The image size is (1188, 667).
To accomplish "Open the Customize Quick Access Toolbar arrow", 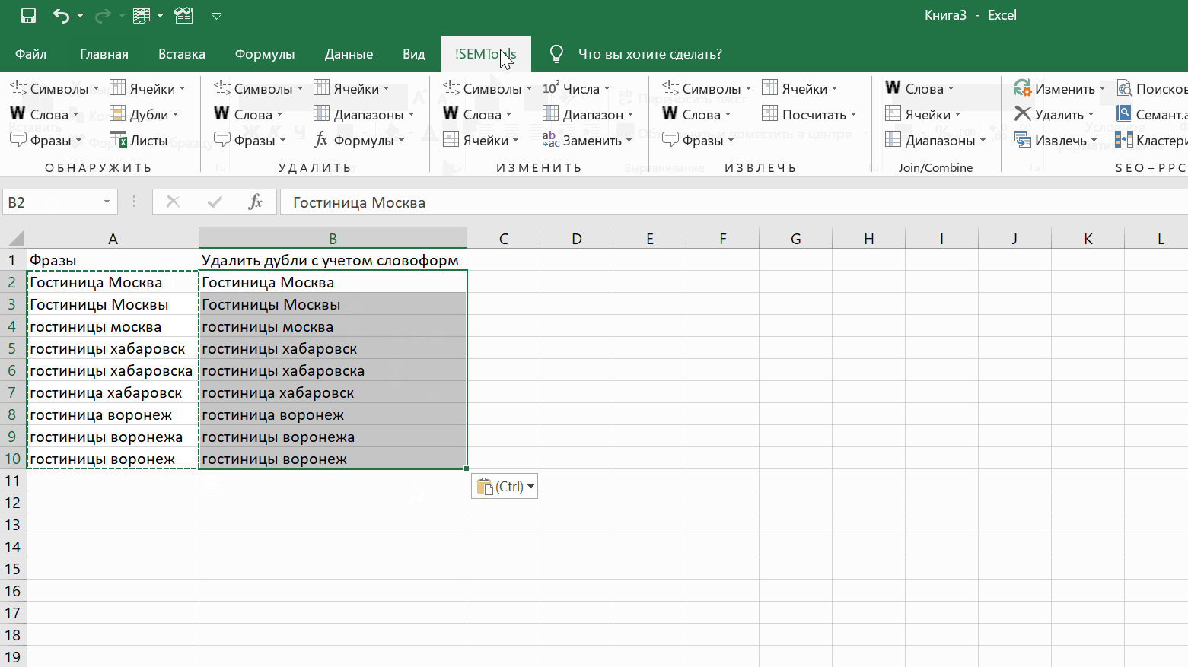I will (x=216, y=16).
